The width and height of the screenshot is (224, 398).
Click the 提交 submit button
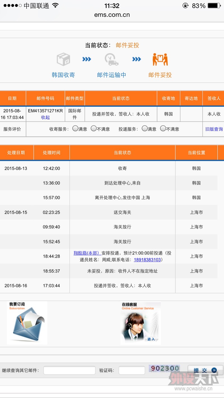[205, 370]
